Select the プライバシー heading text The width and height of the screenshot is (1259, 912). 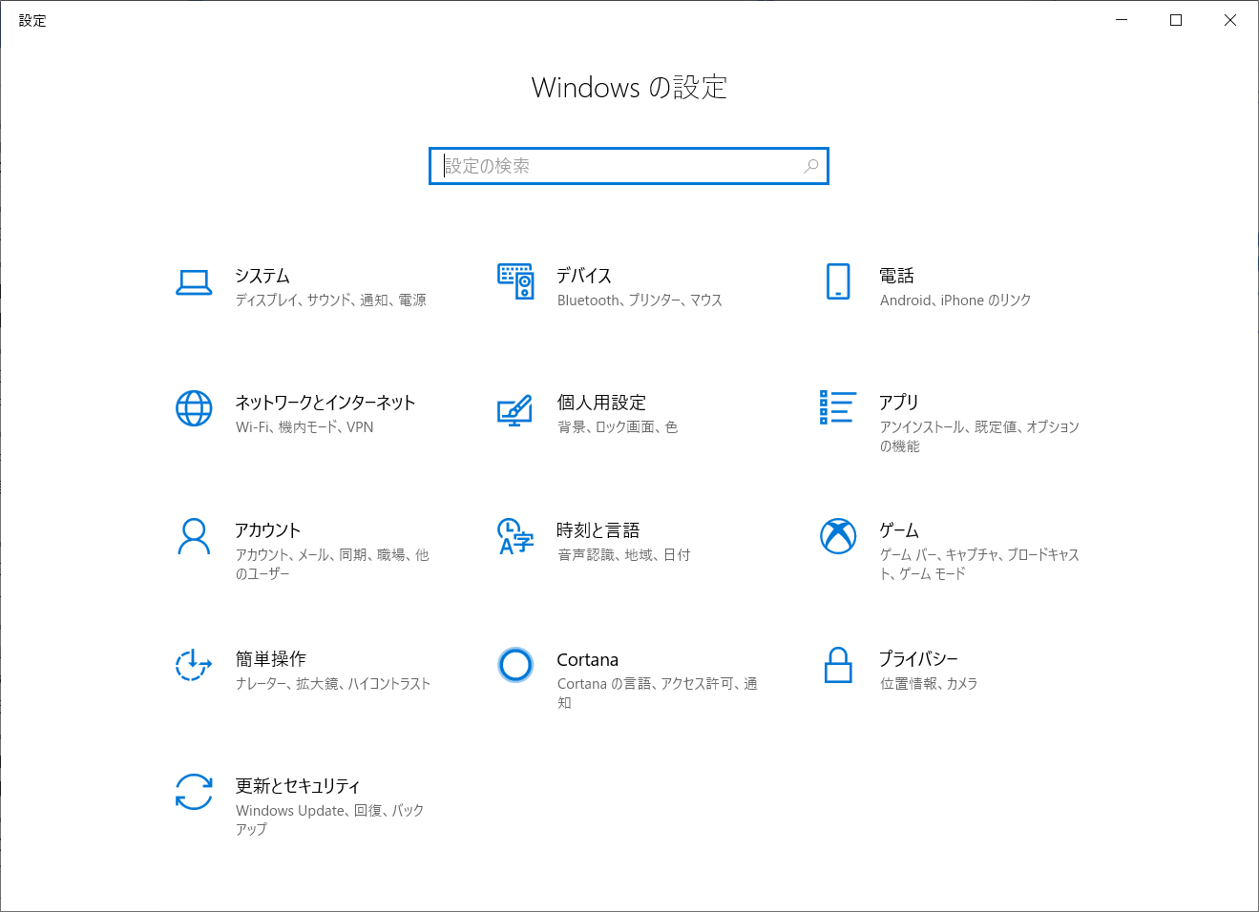pyautogui.click(x=918, y=659)
